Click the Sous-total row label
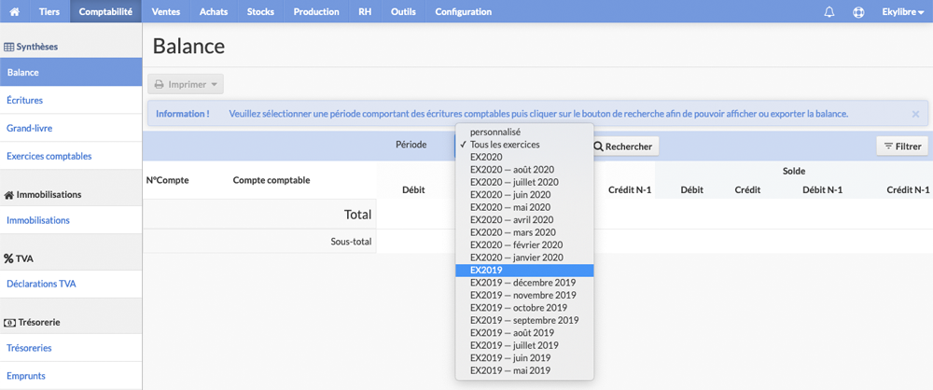 [x=351, y=242]
